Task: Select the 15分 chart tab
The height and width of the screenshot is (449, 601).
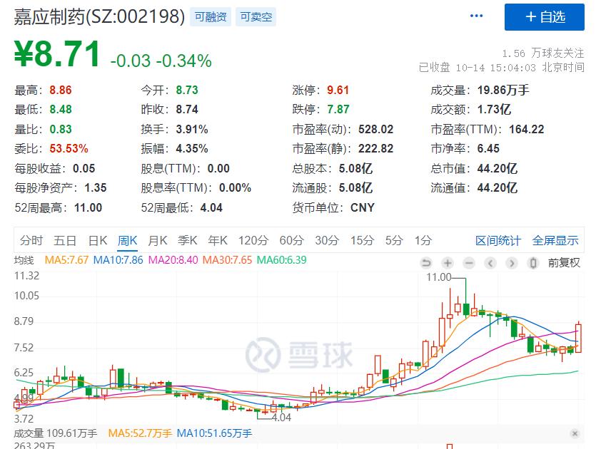Action: tap(362, 241)
